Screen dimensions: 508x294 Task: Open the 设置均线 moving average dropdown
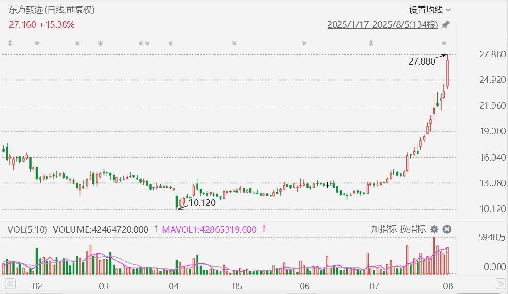click(430, 10)
